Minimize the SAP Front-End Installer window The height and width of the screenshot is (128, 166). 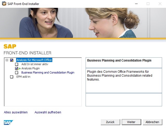136,4
